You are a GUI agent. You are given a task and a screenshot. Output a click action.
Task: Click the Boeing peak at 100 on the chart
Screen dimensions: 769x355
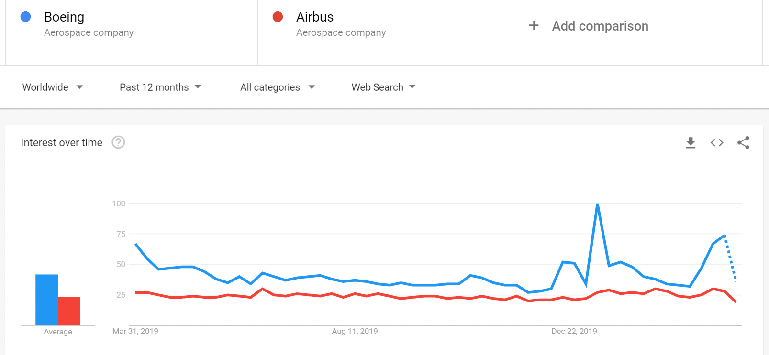coord(597,204)
